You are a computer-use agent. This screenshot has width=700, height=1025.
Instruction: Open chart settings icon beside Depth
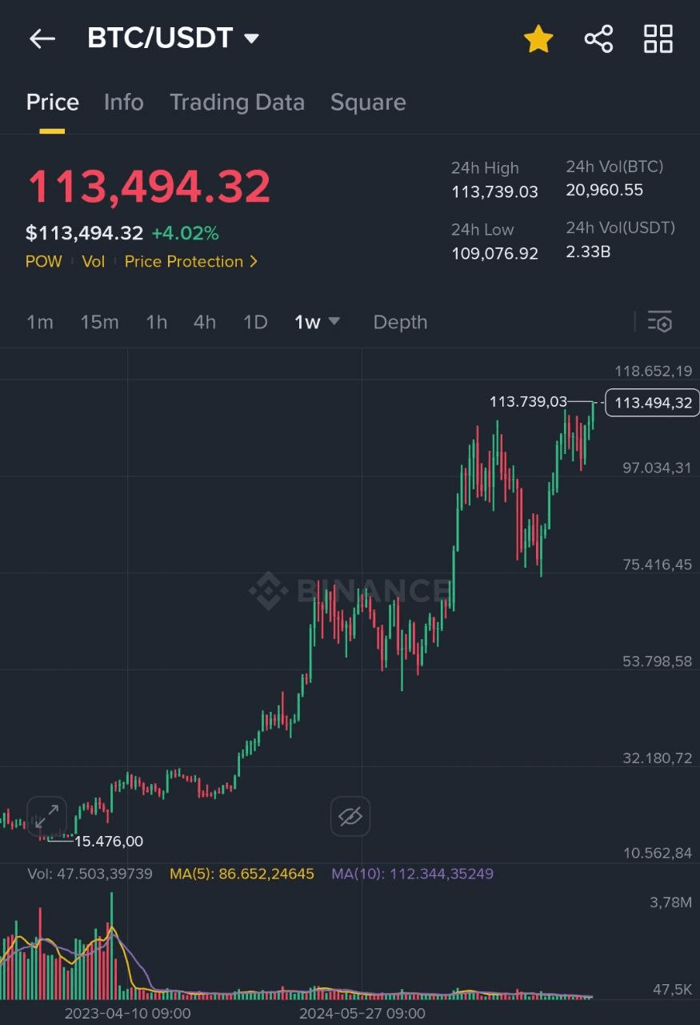pyautogui.click(x=660, y=322)
